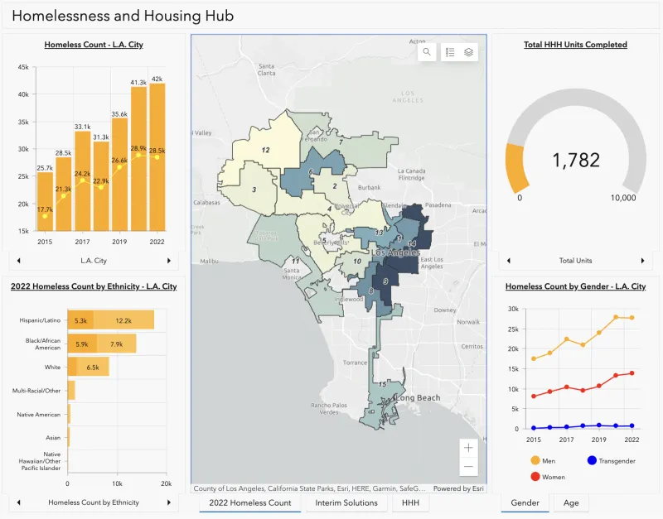
Task: Click the Homeless Count by Gender title
Action: click(575, 286)
